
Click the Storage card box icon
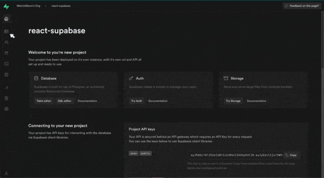coord(226,78)
